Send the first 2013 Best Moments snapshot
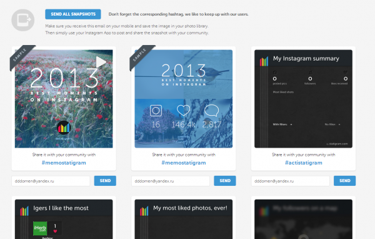Viewport: 375px width, 239px height. point(105,181)
